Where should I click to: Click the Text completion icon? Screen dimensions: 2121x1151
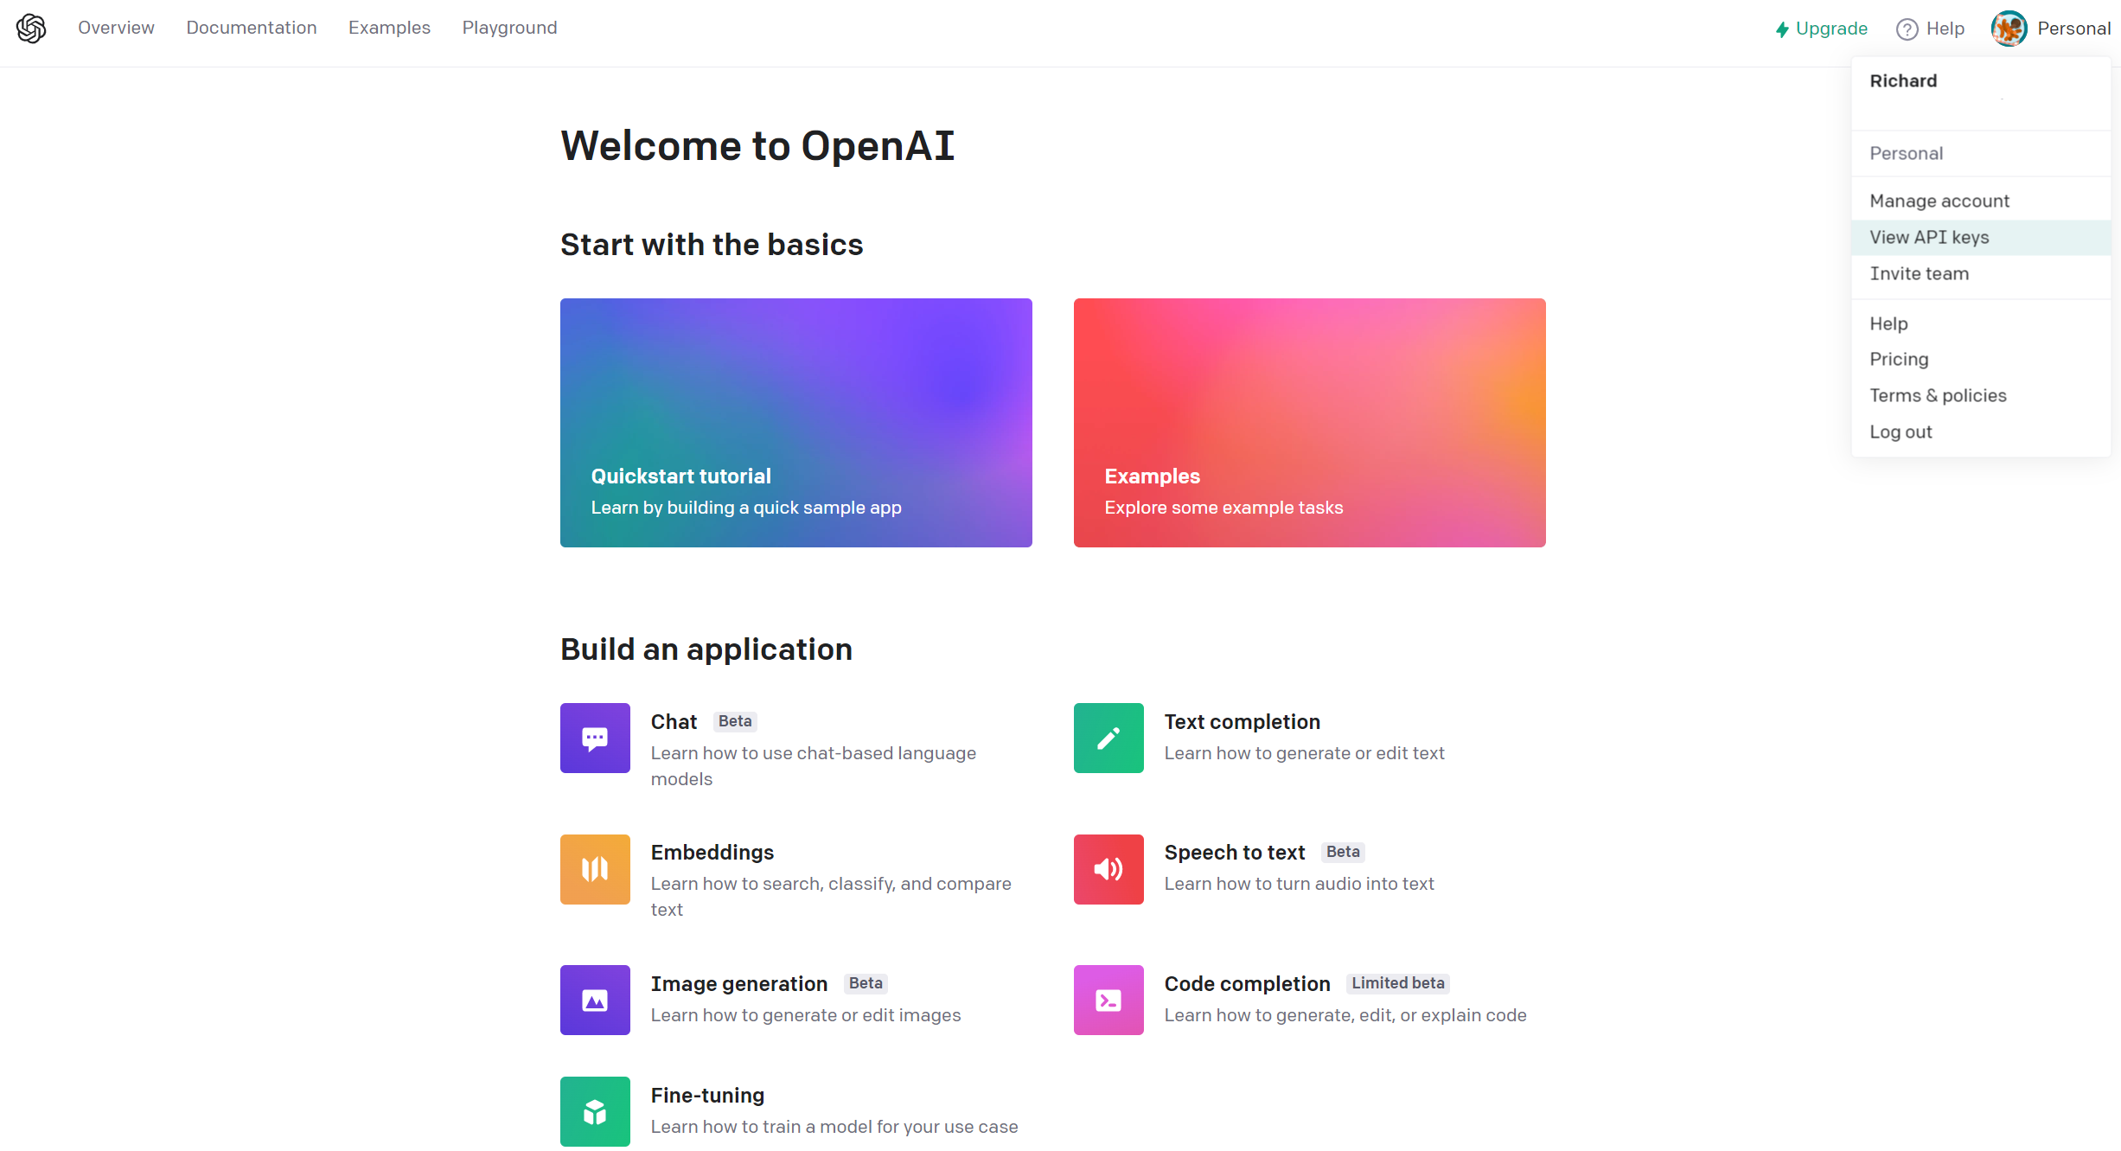click(x=1108, y=737)
